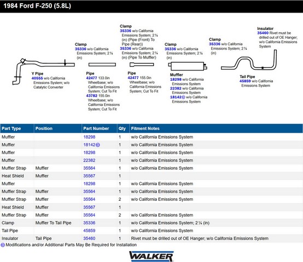Click the Position column header

pos(58,129)
